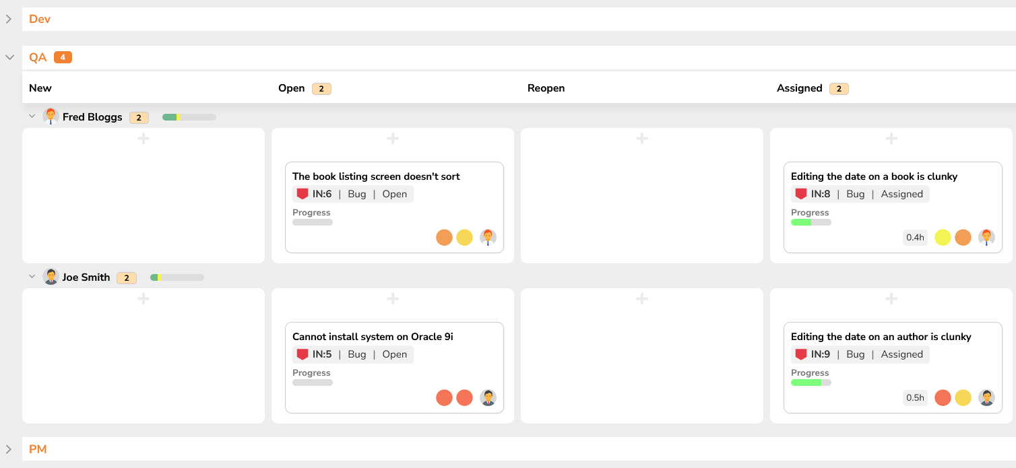
Task: Click plus icon in Fred Bloggs' Reopen column
Action: click(x=642, y=139)
